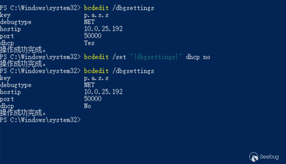Click the first debugtype NET value
Viewport: 286px width, 164px height.
coord(89,22)
